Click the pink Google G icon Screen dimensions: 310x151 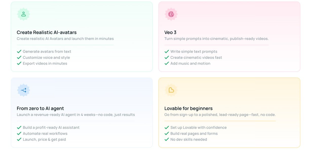pos(171,14)
